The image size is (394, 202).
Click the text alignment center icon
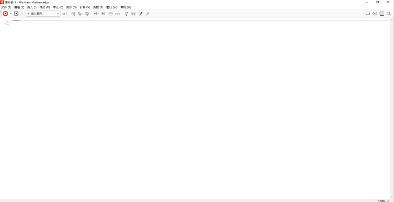(96, 13)
